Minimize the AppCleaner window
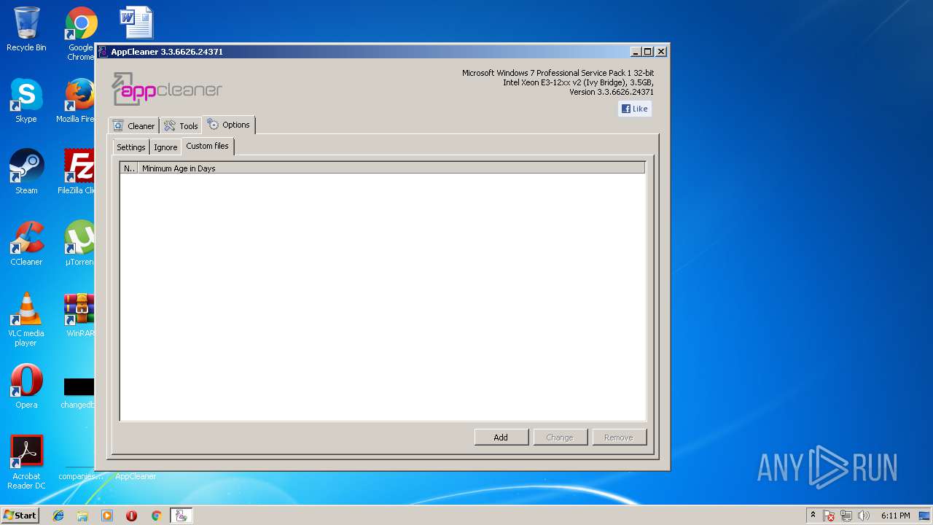Screen dimensions: 933x525 (x=635, y=52)
